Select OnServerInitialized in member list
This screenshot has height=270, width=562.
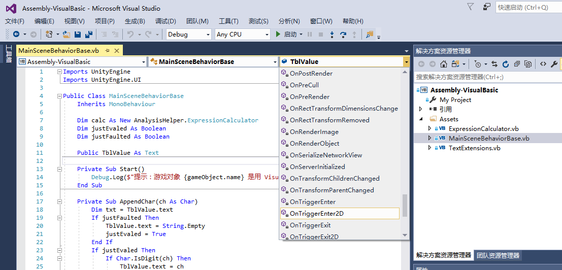point(340,166)
